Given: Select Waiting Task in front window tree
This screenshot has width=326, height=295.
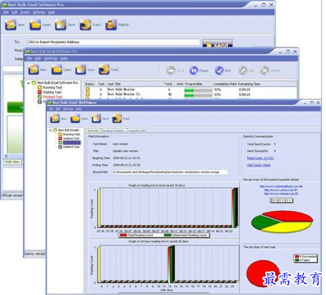Looking at the screenshot, I should coord(71,139).
